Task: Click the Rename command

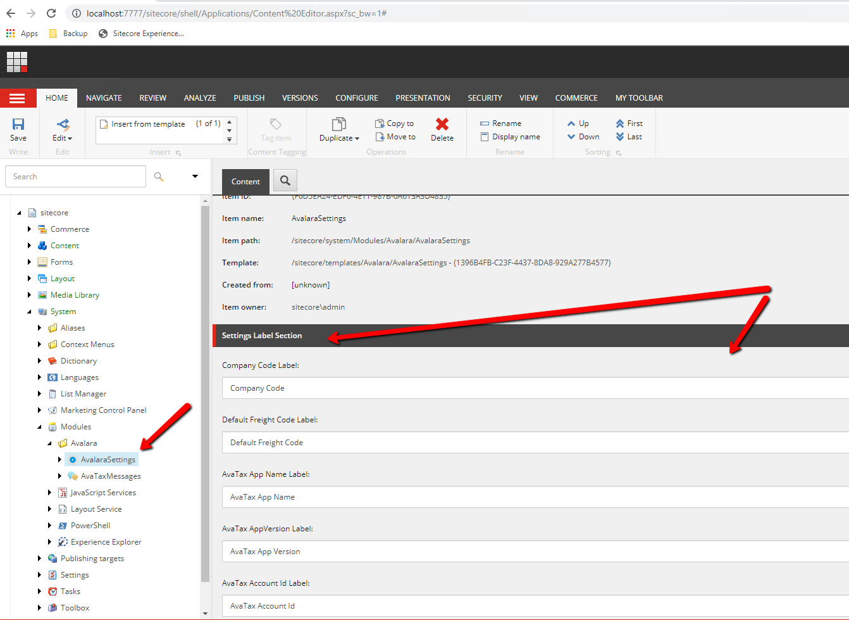Action: point(500,123)
